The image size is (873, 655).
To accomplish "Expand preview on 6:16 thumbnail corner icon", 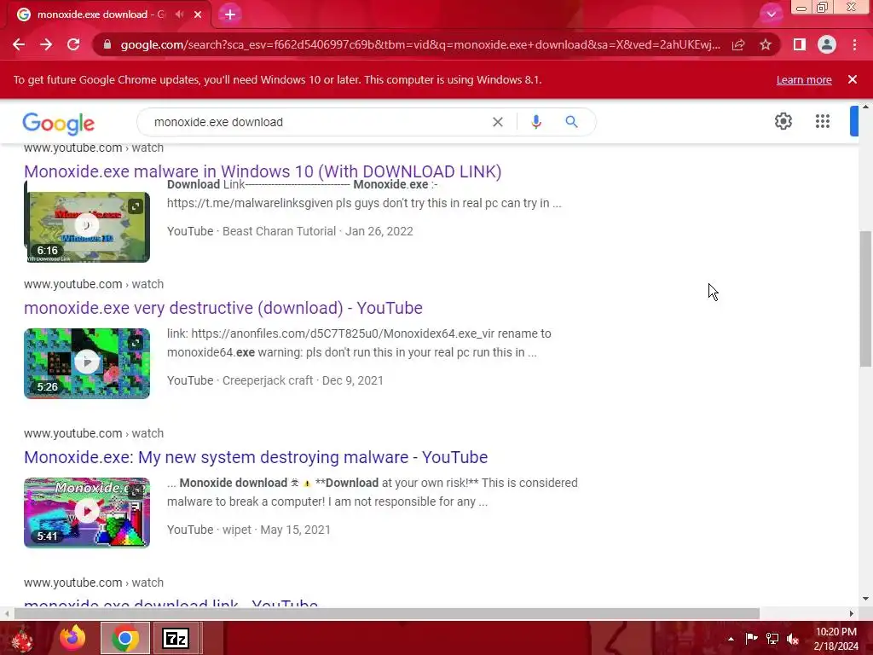I will (136, 206).
